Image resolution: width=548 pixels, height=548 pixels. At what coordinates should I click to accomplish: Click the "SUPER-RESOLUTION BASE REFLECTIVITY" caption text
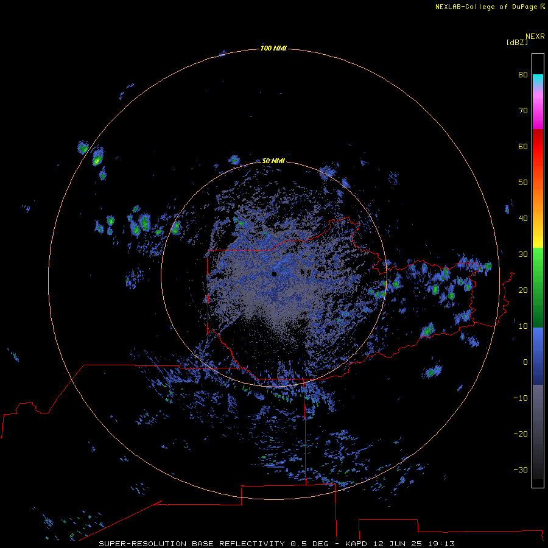tap(192, 544)
